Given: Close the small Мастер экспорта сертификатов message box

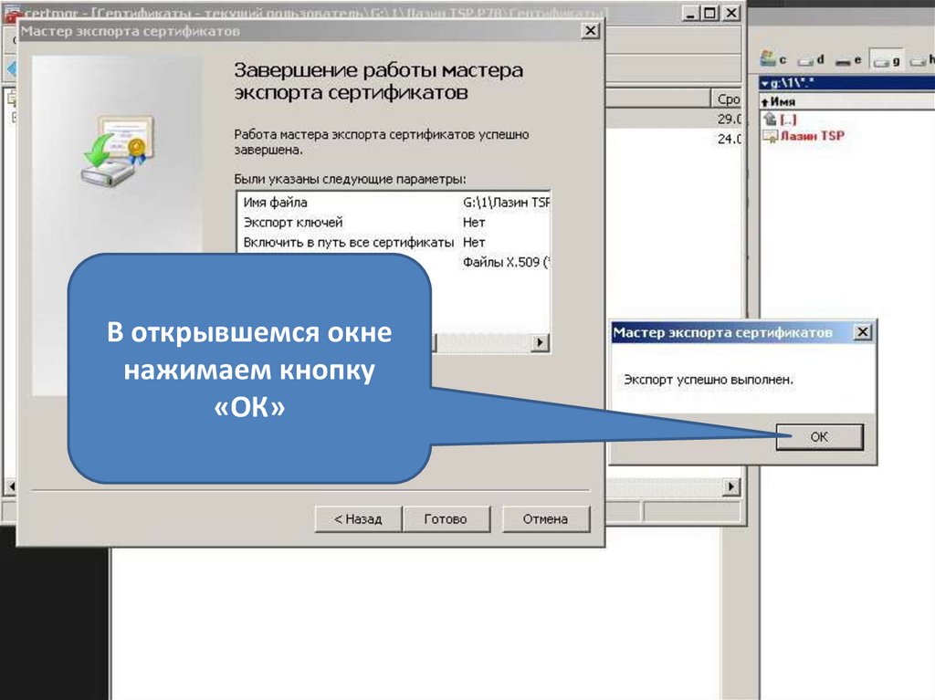Looking at the screenshot, I should click(862, 332).
